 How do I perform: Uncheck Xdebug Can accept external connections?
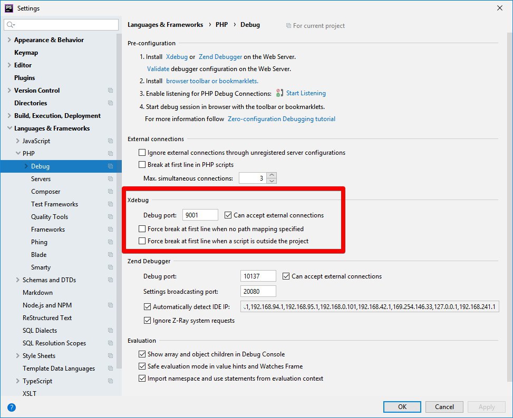click(228, 215)
